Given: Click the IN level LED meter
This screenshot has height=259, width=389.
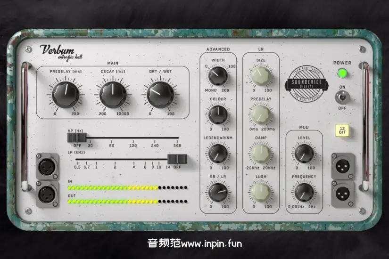Looking at the screenshot, I should click(127, 187).
